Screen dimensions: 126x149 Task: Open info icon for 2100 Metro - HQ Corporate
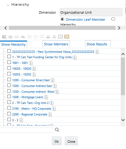(54, 109)
